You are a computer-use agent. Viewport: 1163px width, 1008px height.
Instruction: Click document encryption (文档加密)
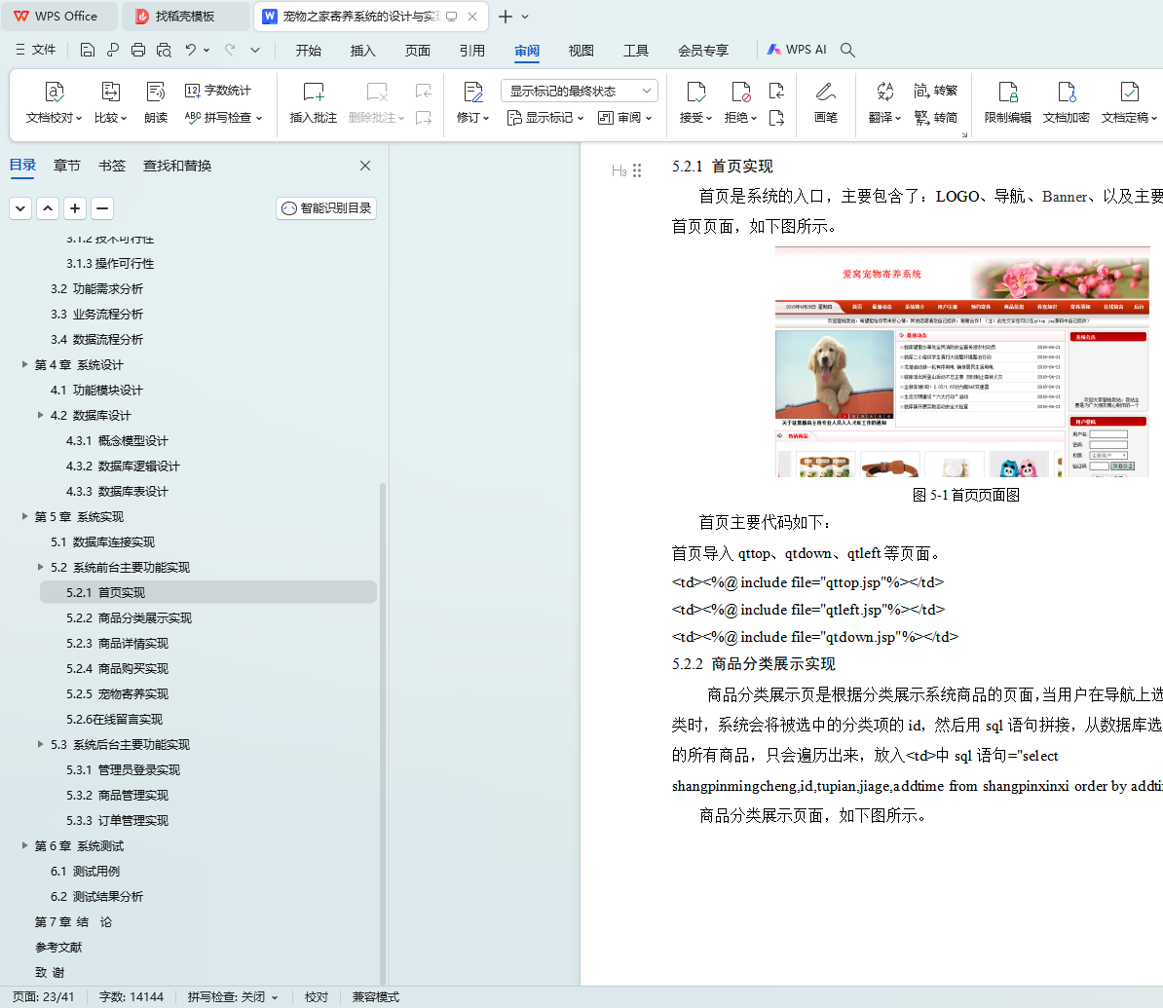pos(1066,102)
